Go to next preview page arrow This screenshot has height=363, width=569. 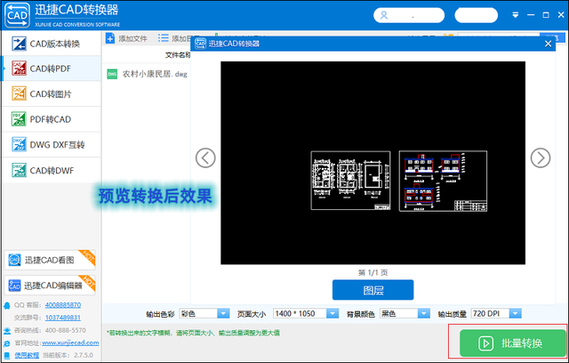click(x=541, y=157)
